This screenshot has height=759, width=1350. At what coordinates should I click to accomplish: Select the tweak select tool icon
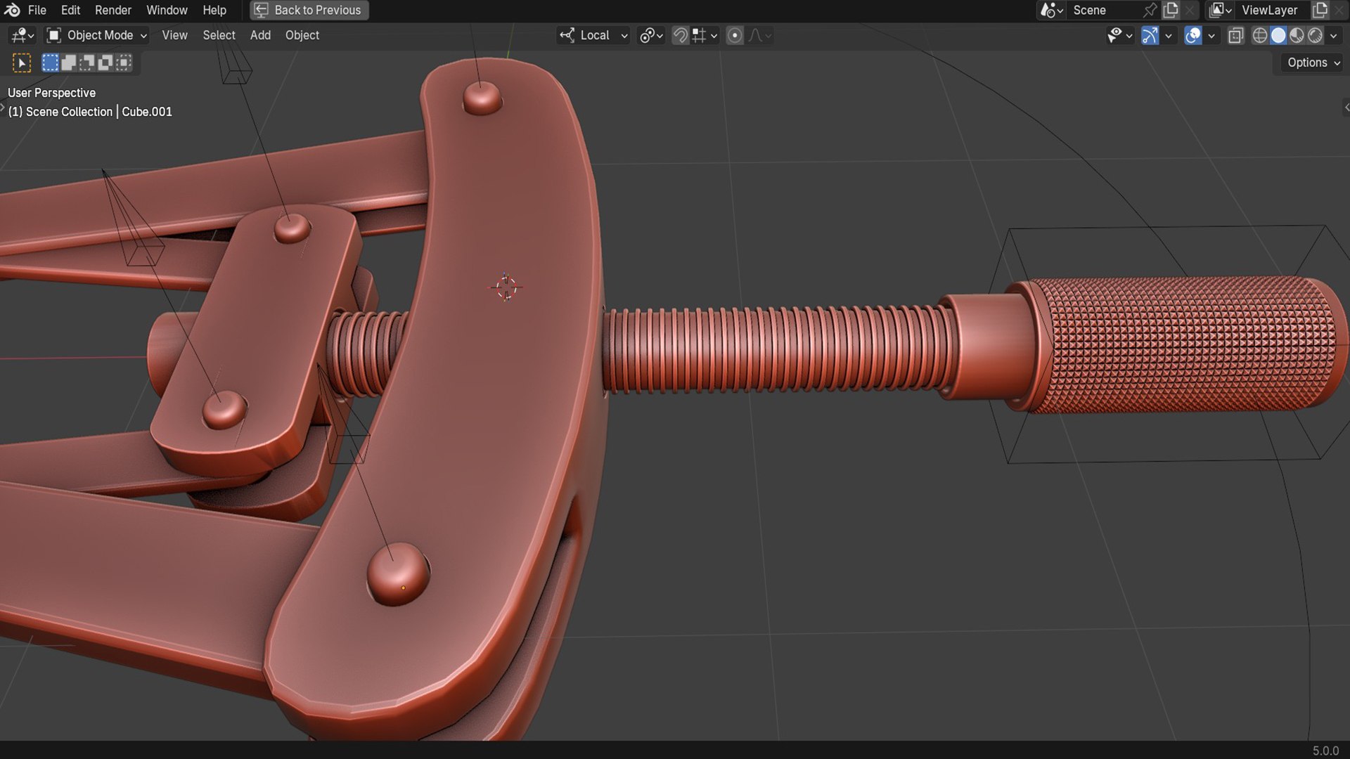tap(22, 63)
